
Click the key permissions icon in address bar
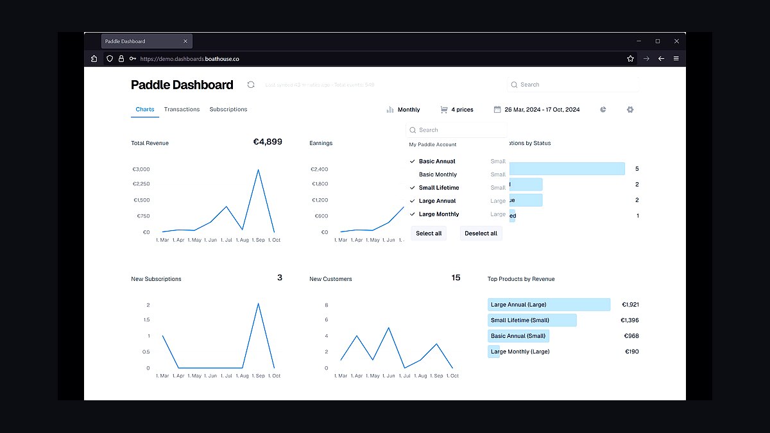(x=133, y=58)
